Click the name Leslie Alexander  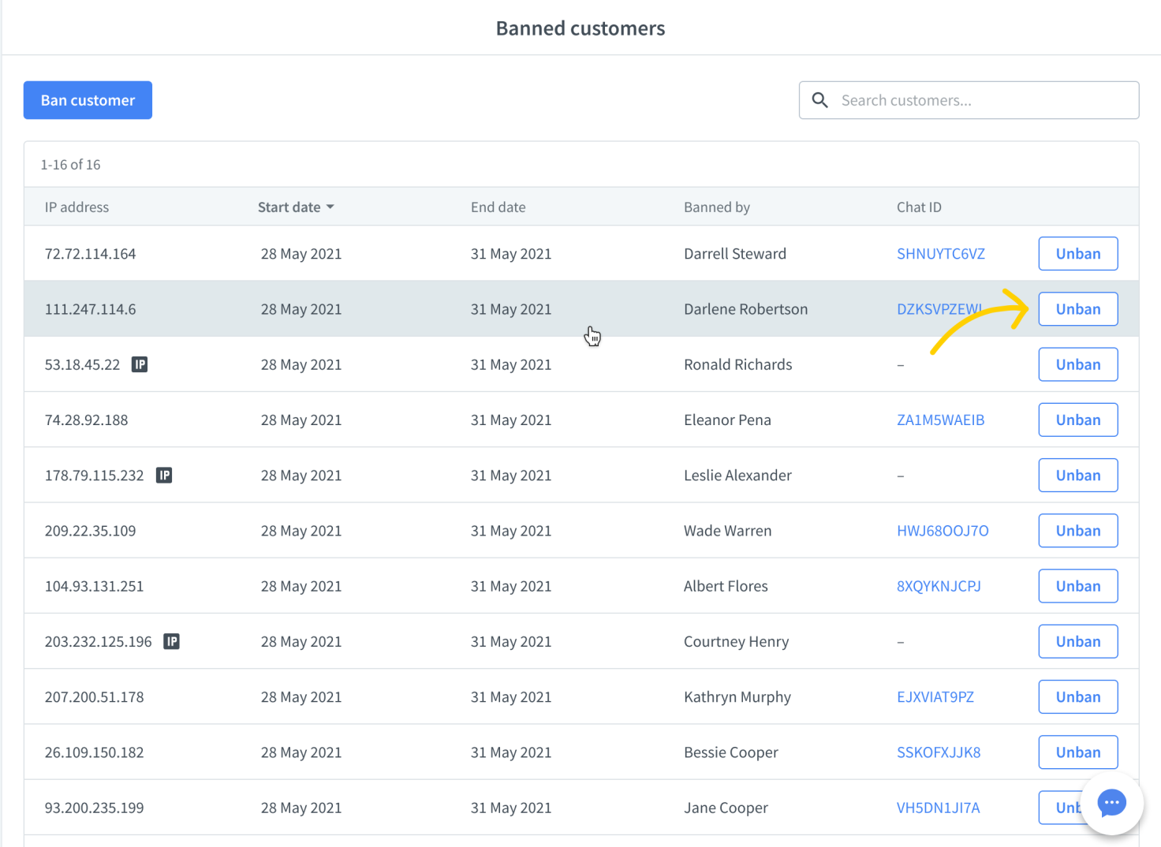click(737, 476)
